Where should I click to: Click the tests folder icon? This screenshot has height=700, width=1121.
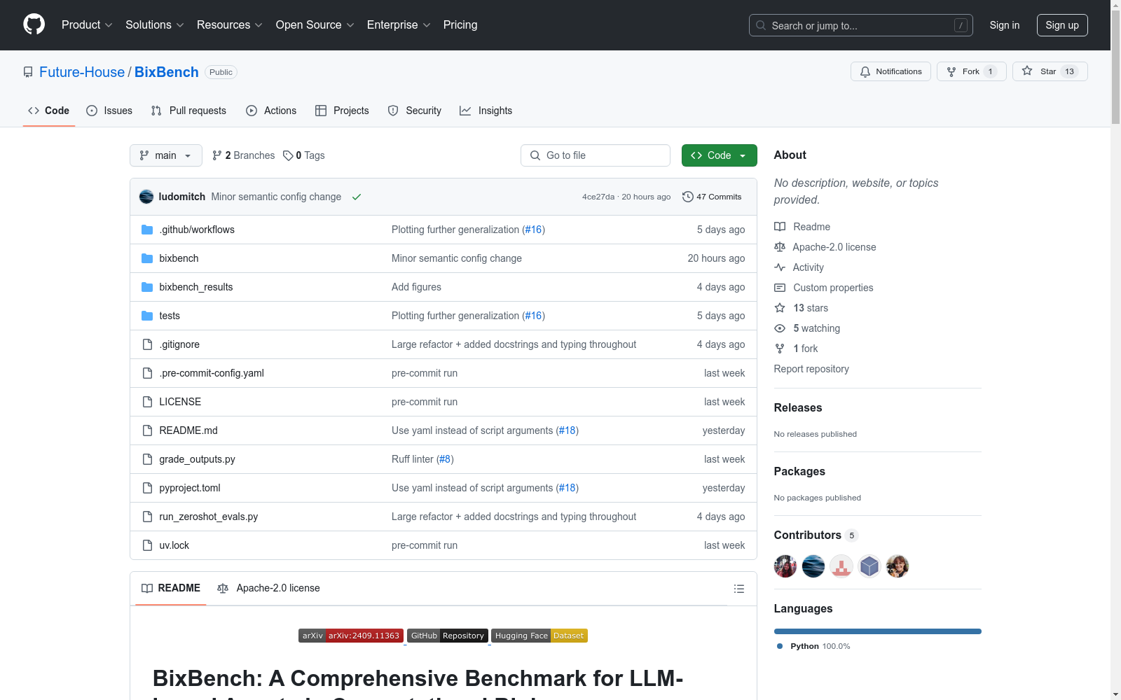tap(147, 316)
